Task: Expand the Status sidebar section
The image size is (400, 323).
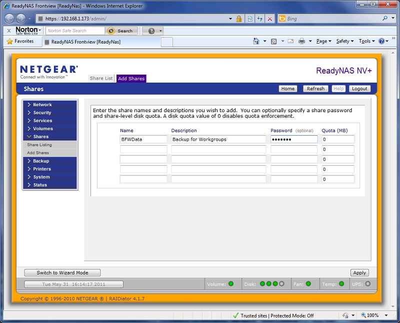Action: [49, 185]
